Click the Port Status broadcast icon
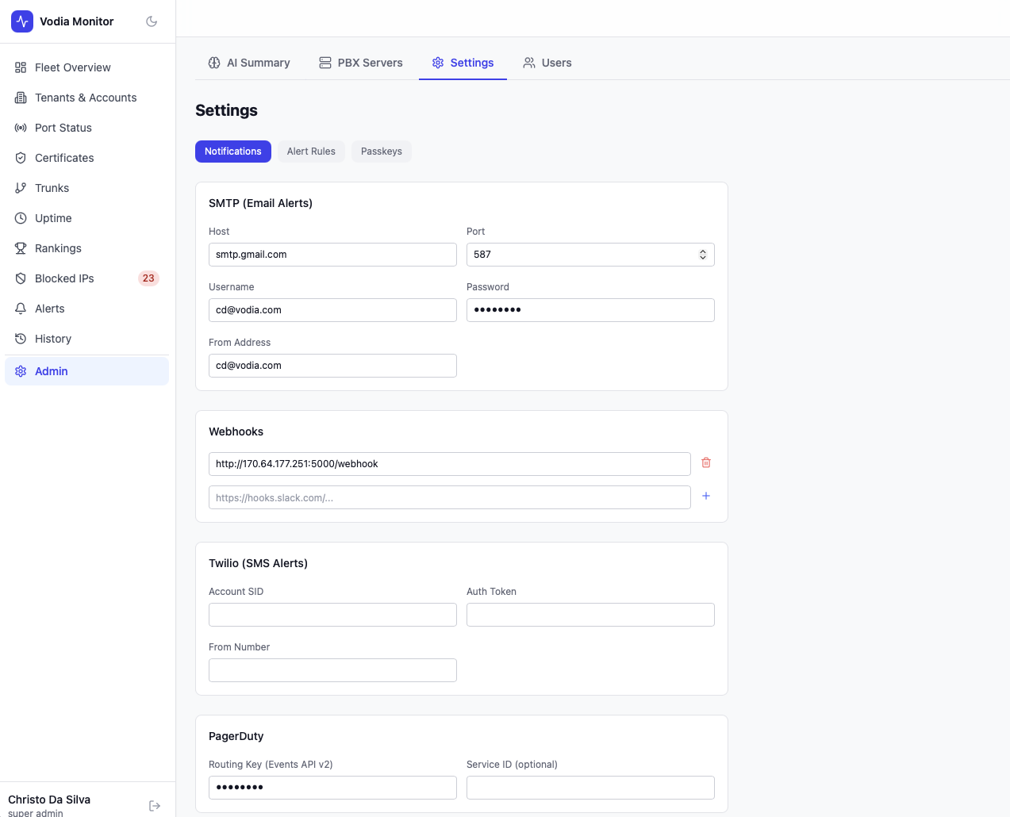This screenshot has width=1010, height=817. [x=21, y=128]
